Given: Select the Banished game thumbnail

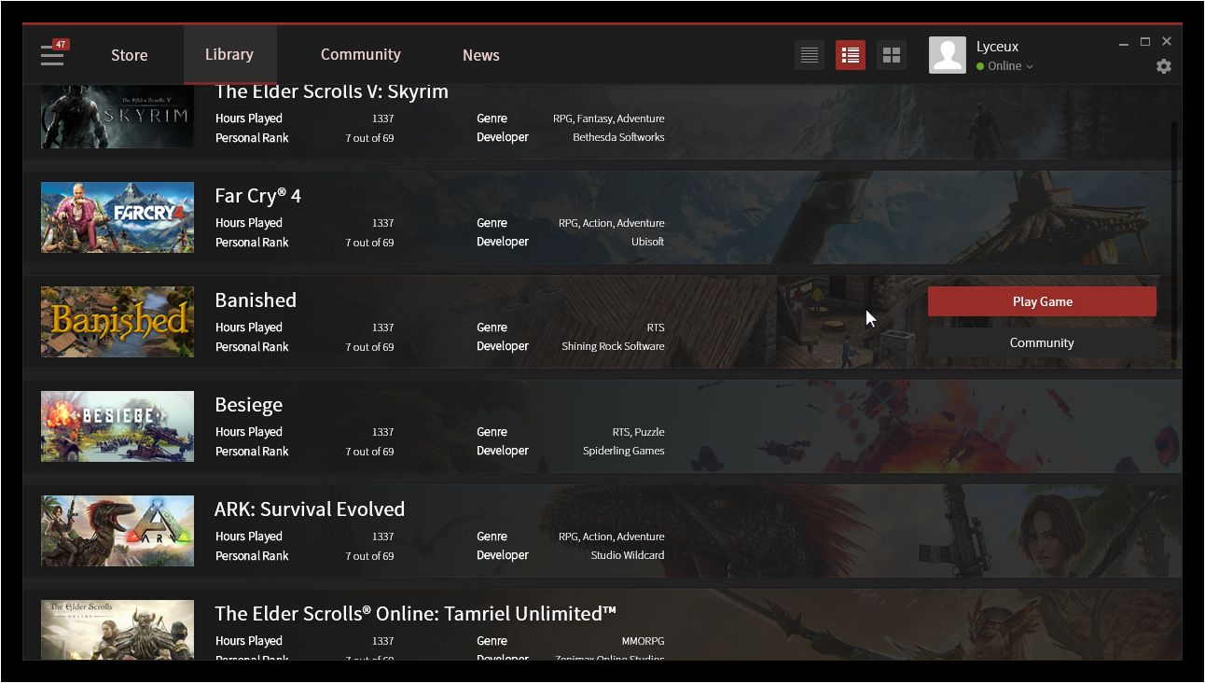Looking at the screenshot, I should (118, 322).
